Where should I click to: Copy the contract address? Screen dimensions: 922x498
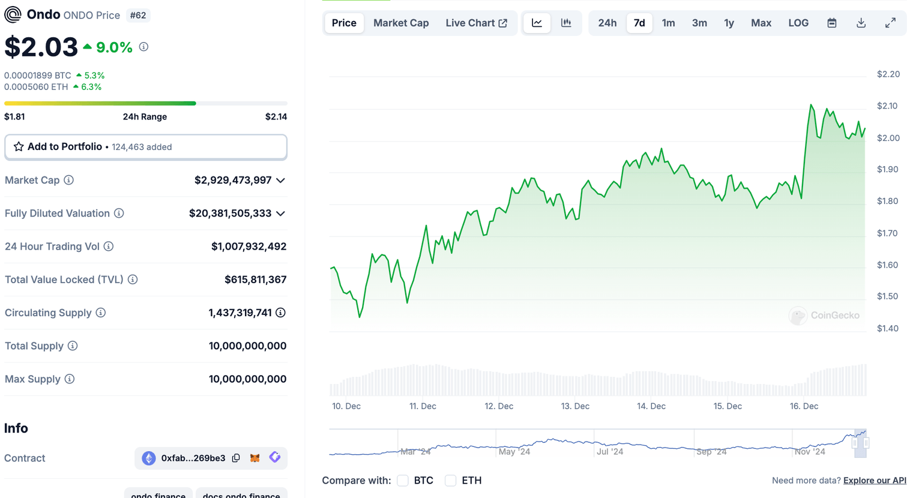click(x=236, y=458)
